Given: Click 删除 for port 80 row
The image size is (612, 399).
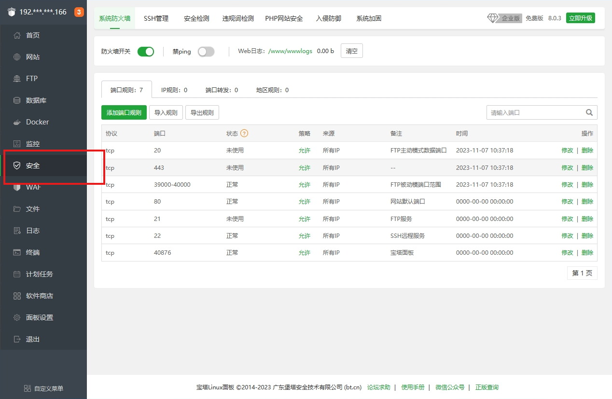Looking at the screenshot, I should (587, 202).
